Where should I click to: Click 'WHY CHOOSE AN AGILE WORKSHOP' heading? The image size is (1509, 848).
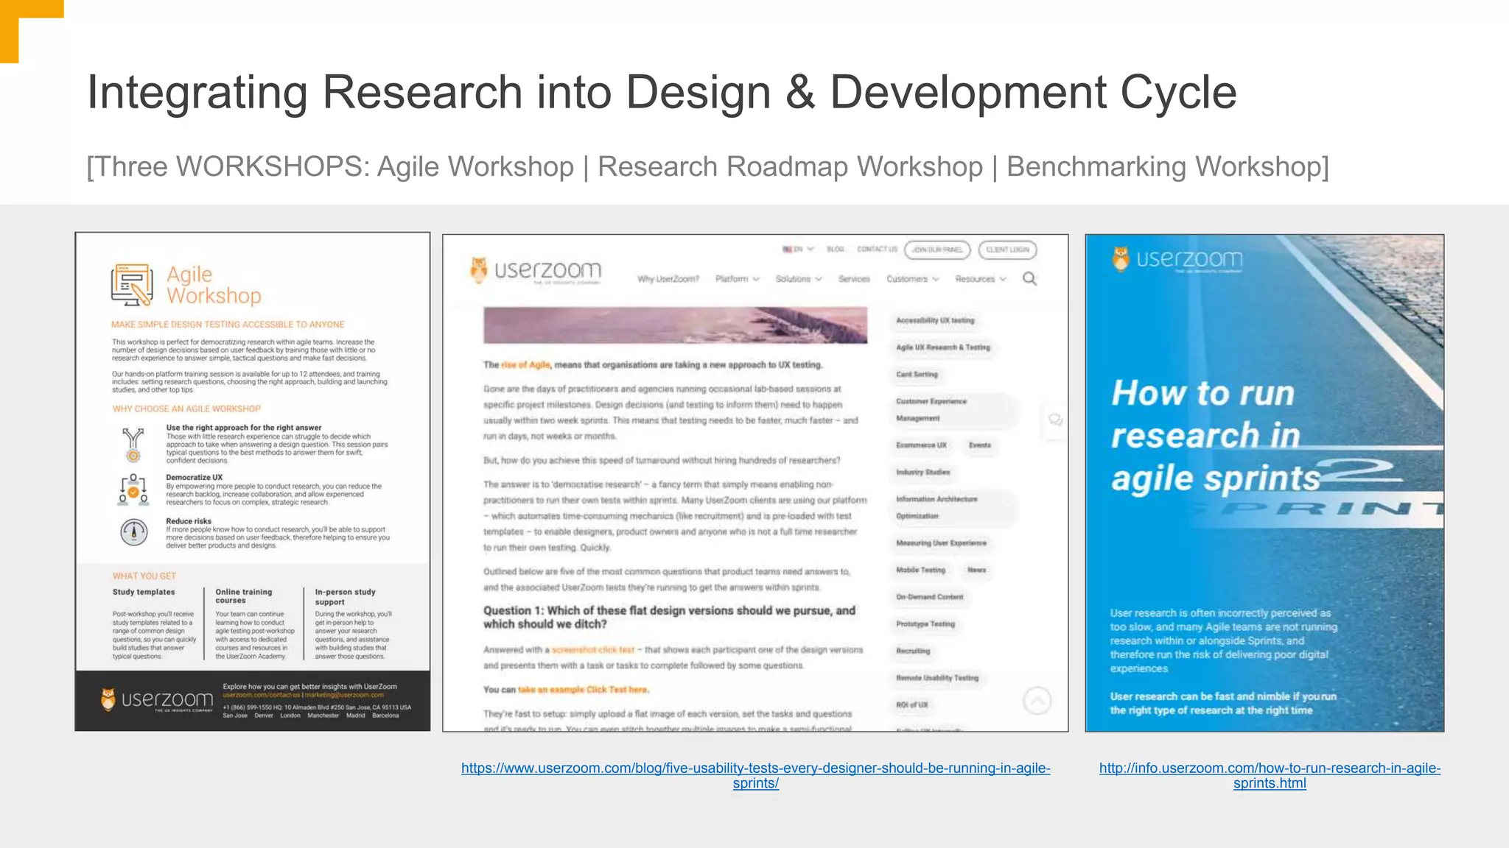coord(186,409)
